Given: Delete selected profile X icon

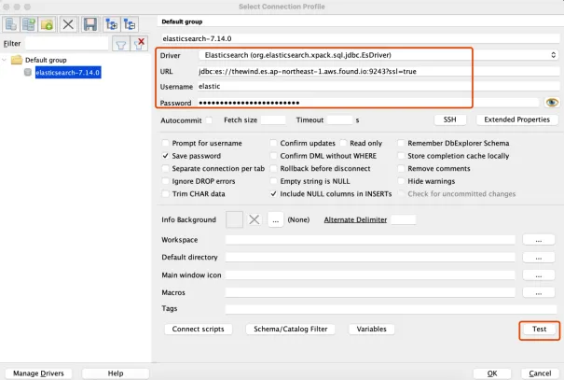Looking at the screenshot, I should pyautogui.click(x=68, y=24).
